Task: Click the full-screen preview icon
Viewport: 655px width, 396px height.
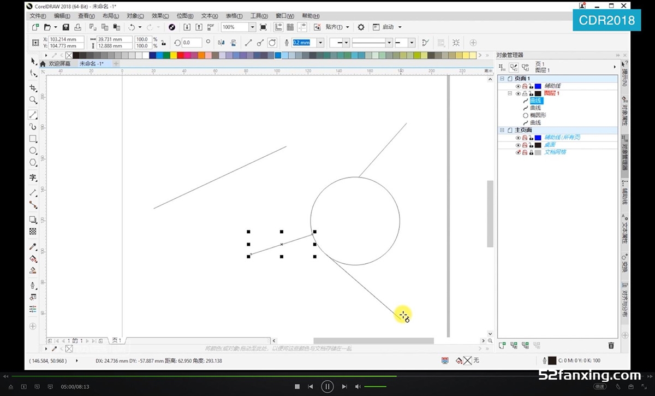Action: [x=264, y=27]
